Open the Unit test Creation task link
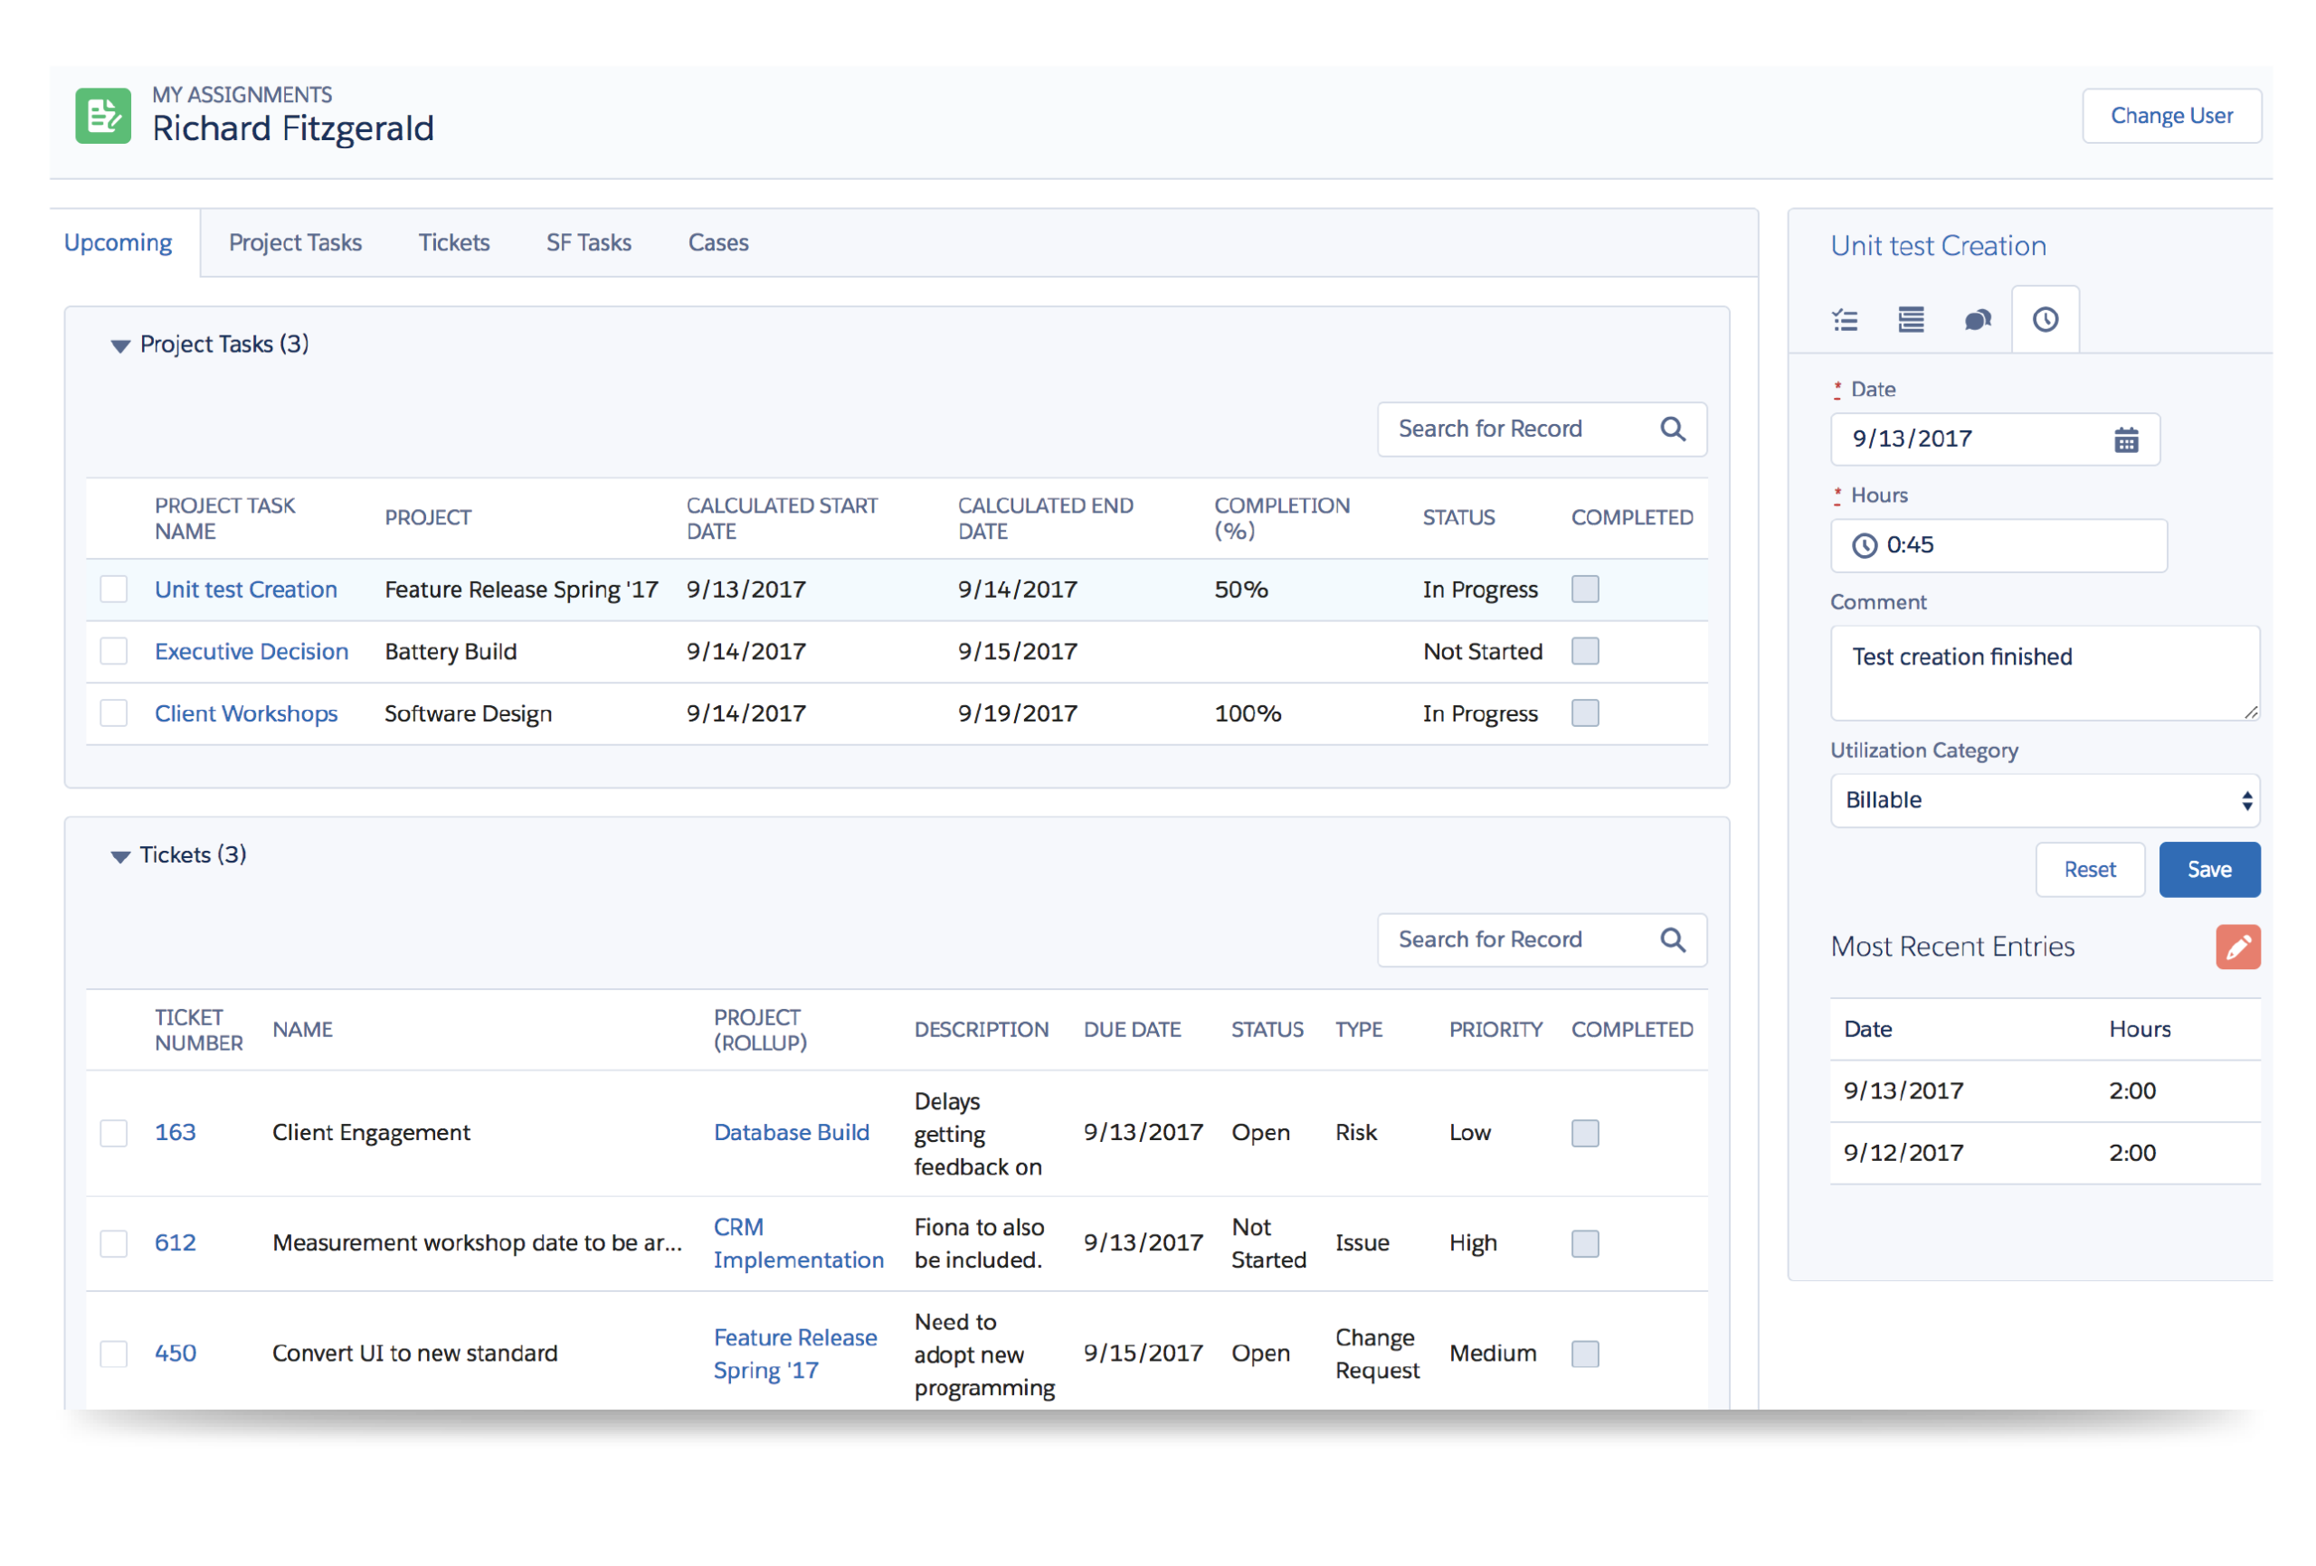Screen dimensions: 2316x1566 [245, 590]
